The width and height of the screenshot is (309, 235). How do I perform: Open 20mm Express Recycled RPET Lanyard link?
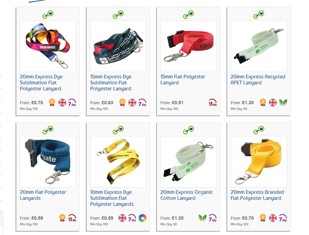pos(258,80)
